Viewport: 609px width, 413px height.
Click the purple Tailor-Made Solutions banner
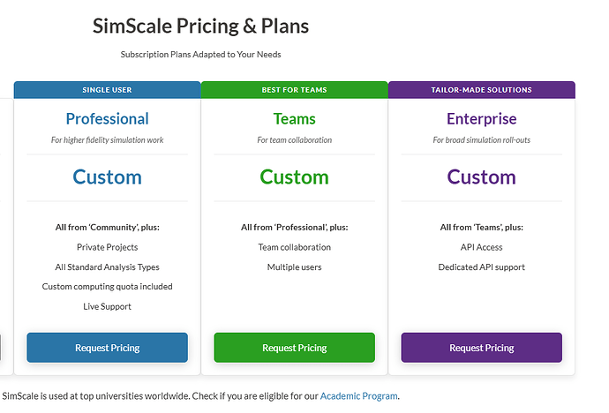pyautogui.click(x=481, y=90)
